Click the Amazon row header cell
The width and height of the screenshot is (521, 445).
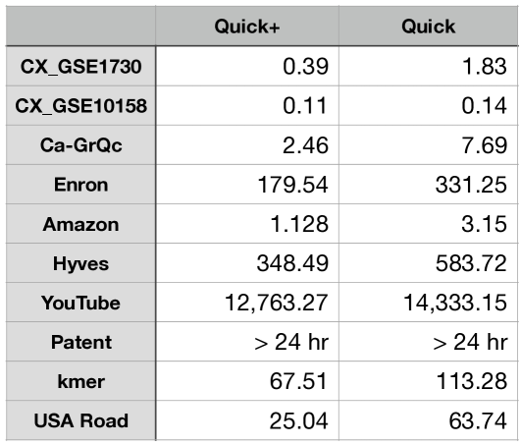click(x=80, y=224)
